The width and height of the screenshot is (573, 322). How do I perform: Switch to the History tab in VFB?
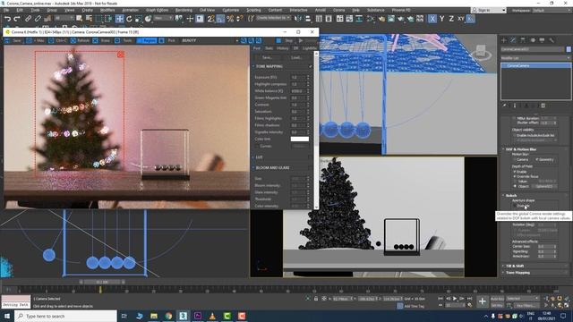pos(283,48)
